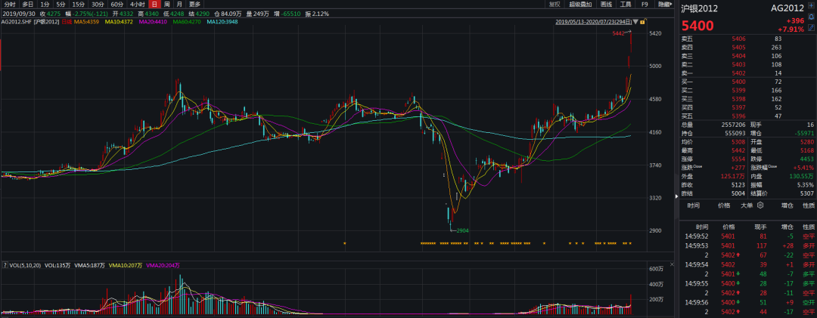The image size is (817, 318).
Task: Expand the 隐藏 hide menu
Action: pyautogui.click(x=664, y=5)
